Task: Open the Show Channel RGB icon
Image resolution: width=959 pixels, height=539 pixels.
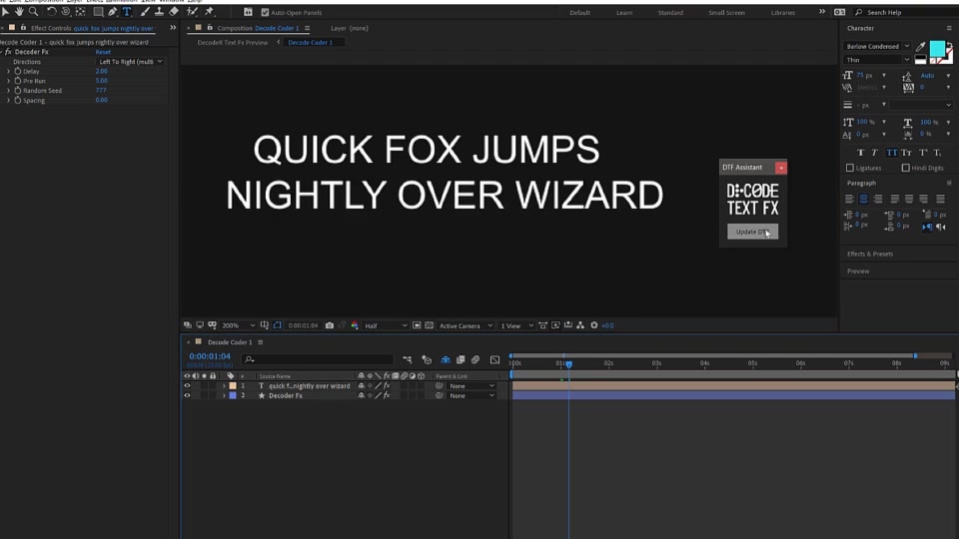Action: pos(355,325)
